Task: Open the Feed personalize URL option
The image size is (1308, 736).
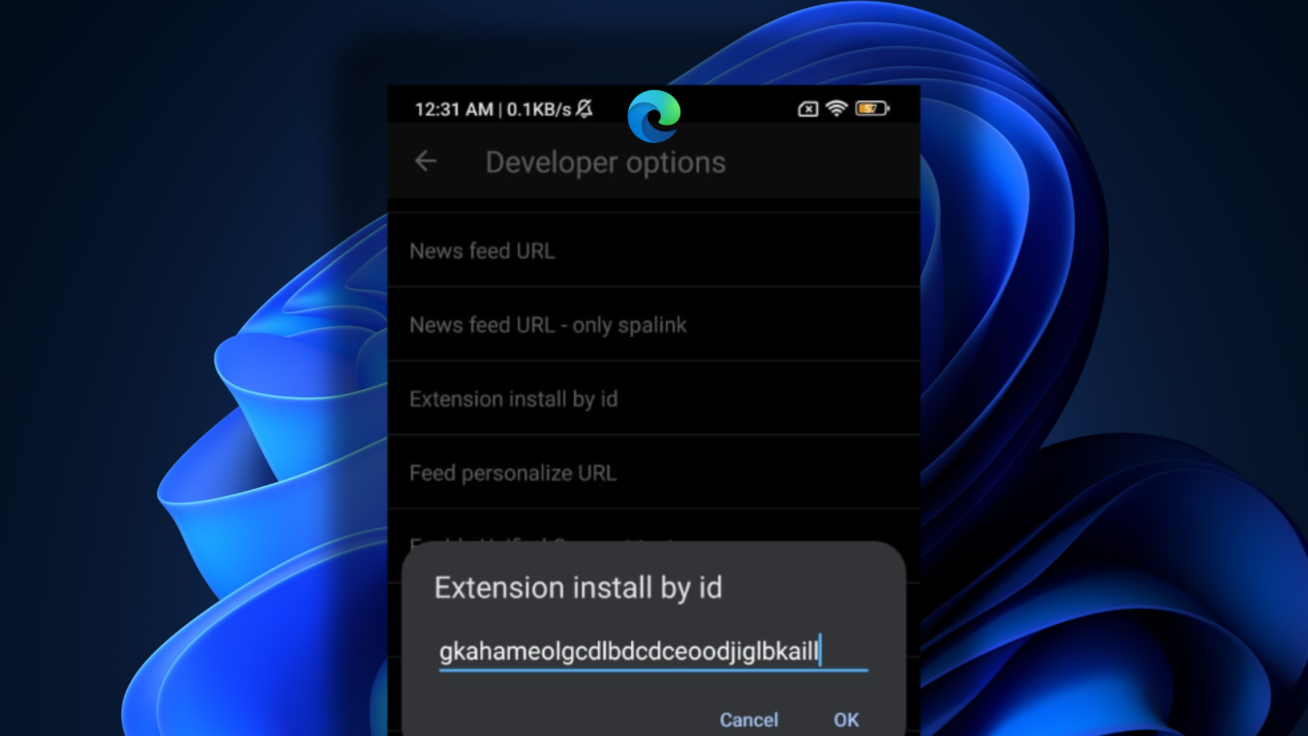Action: [x=654, y=472]
